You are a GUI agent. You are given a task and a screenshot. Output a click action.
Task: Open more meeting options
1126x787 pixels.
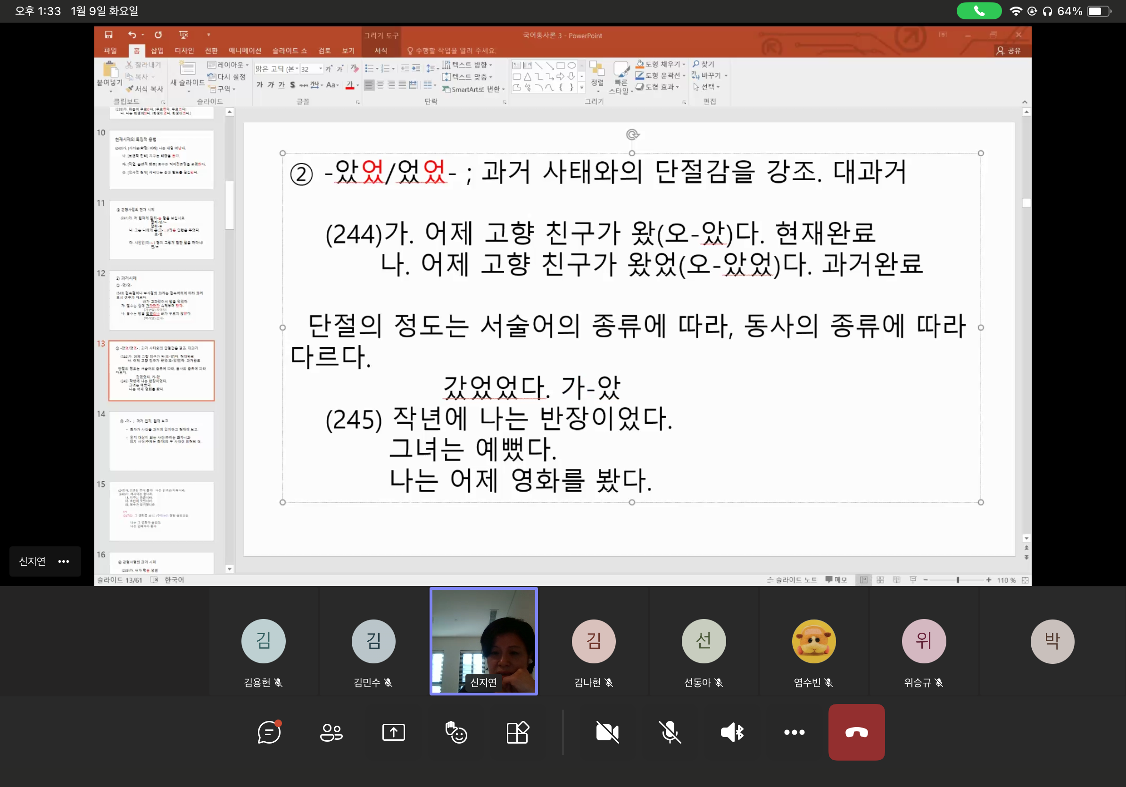(794, 733)
